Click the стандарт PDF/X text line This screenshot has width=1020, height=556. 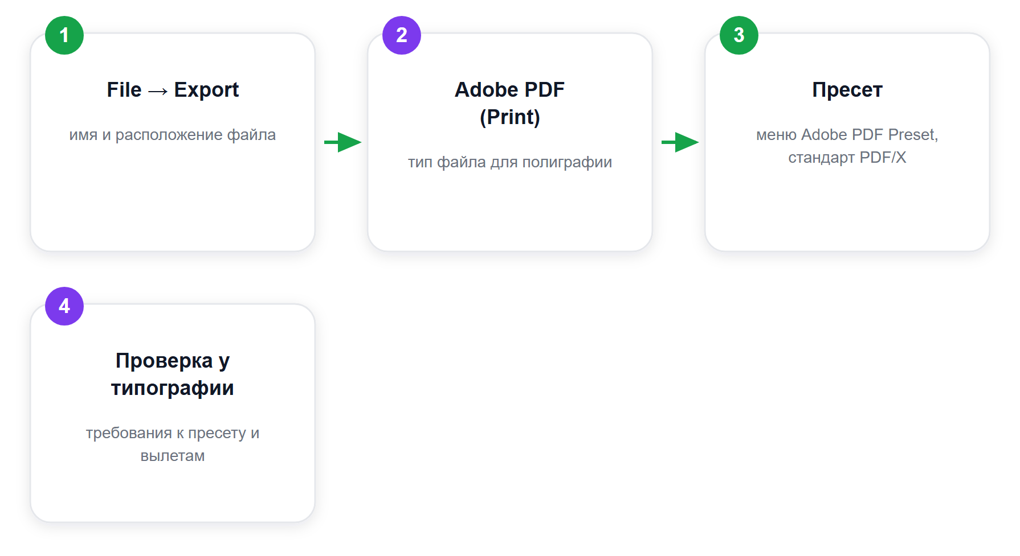pyautogui.click(x=847, y=158)
